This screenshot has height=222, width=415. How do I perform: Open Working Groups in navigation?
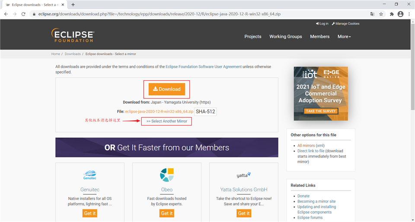click(x=286, y=37)
